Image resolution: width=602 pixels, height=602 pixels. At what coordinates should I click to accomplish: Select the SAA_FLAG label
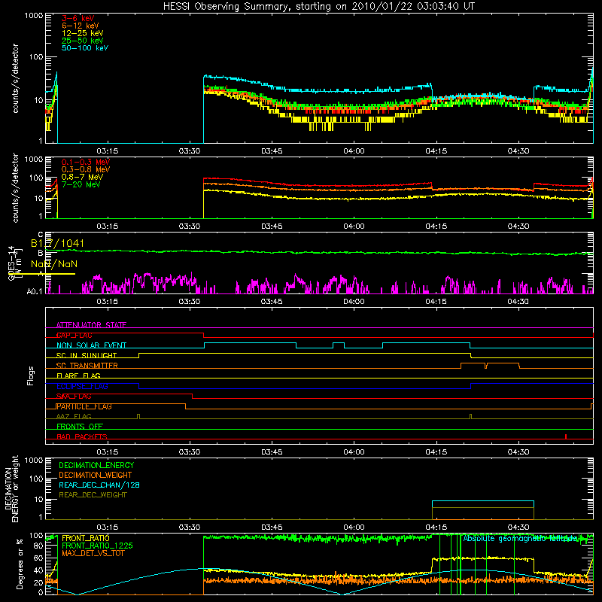click(74, 397)
